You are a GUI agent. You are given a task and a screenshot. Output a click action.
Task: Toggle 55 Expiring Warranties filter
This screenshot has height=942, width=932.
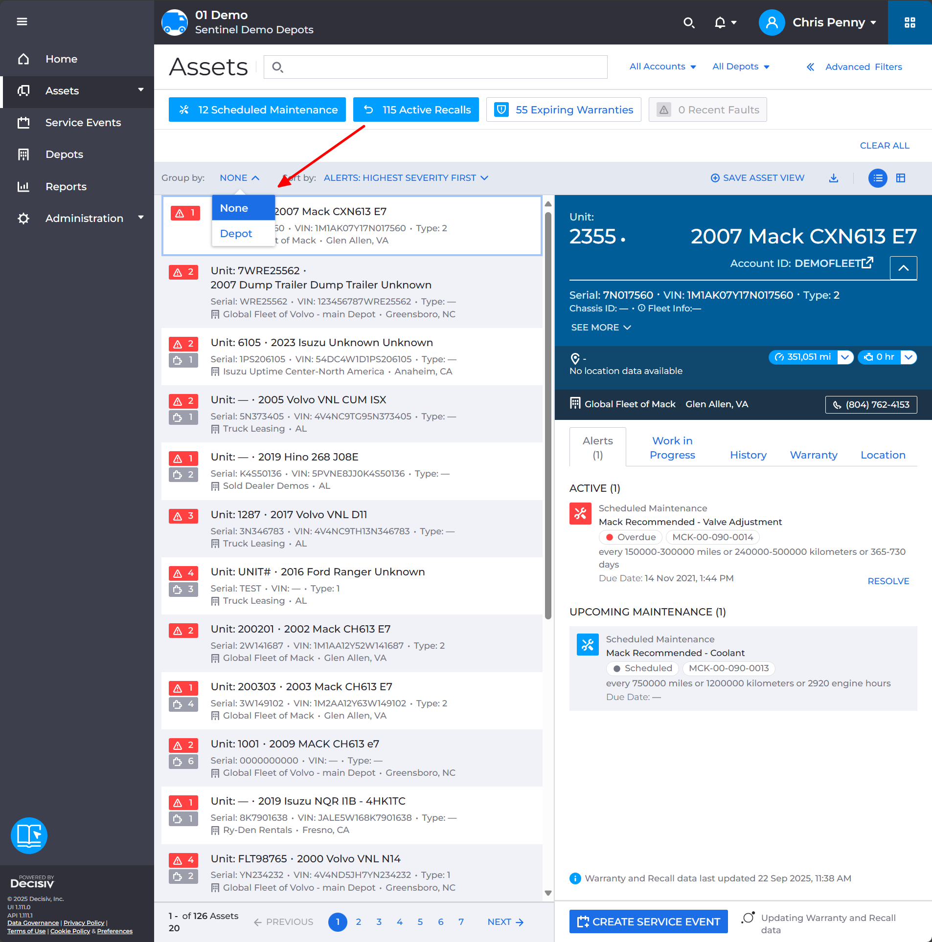[x=564, y=110]
